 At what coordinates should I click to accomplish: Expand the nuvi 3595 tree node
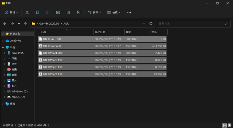tap(5, 53)
